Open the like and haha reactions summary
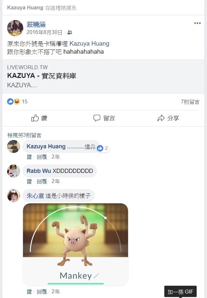The height and width of the screenshot is (298, 207). click(17, 101)
